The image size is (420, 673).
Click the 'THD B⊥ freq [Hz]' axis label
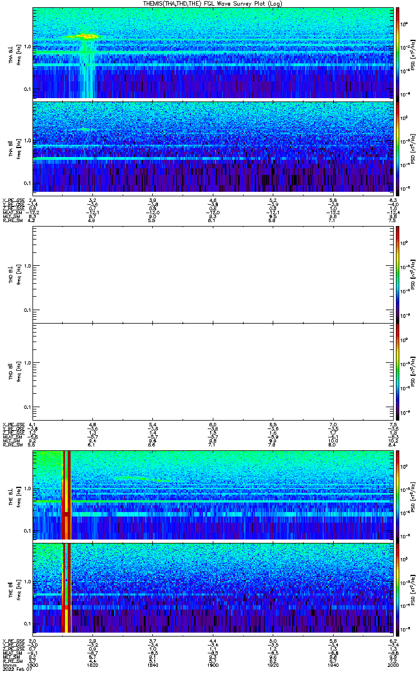point(15,274)
